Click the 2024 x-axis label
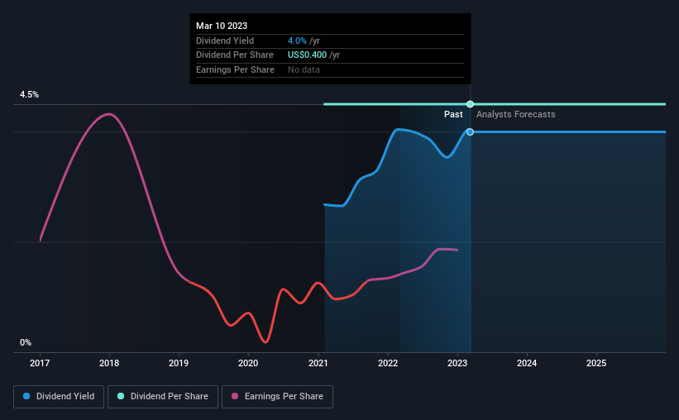Viewport: 679px width, 420px height. pyautogui.click(x=527, y=363)
